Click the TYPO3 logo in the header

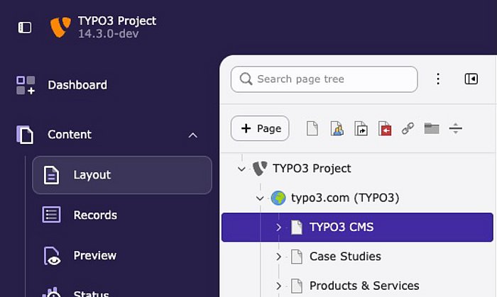(60, 28)
